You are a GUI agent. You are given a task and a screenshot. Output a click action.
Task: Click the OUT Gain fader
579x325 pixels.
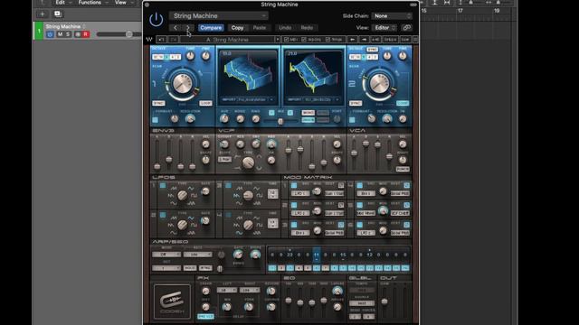coord(384,302)
